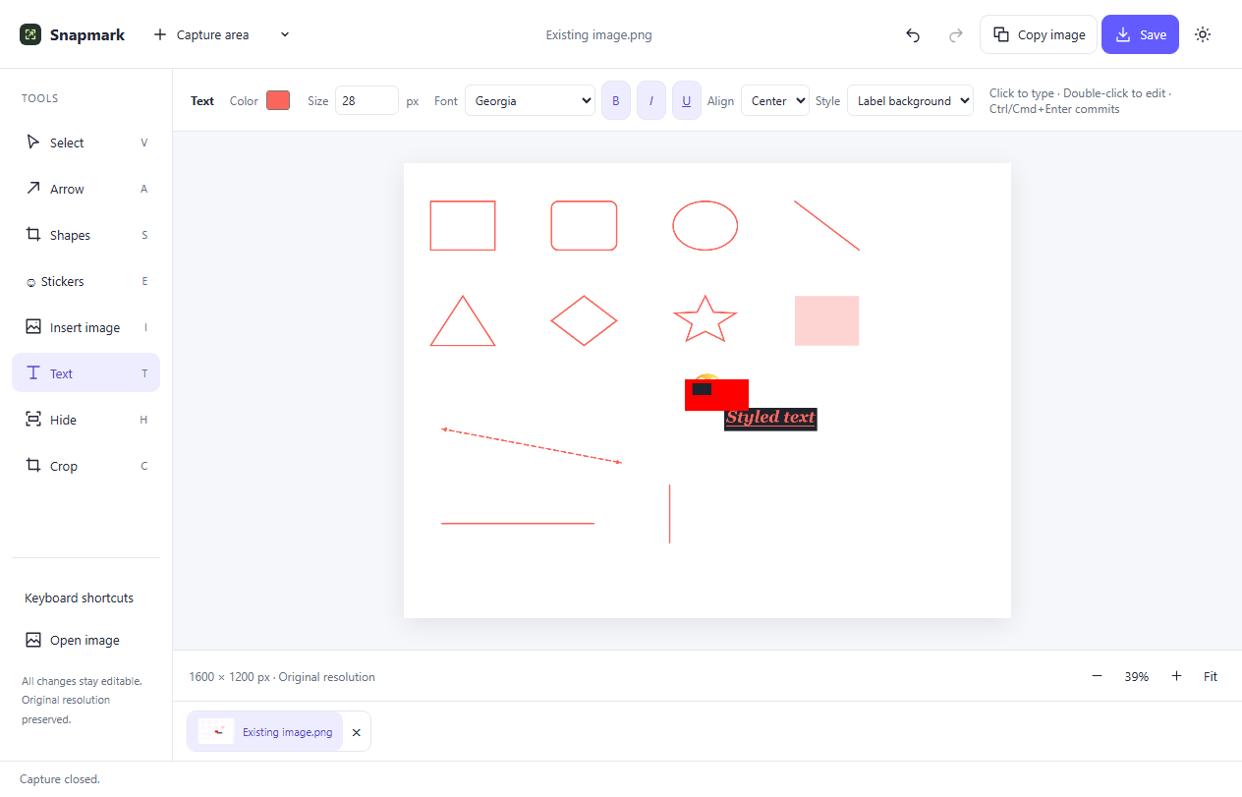Toggle Underline text formatting

(687, 100)
